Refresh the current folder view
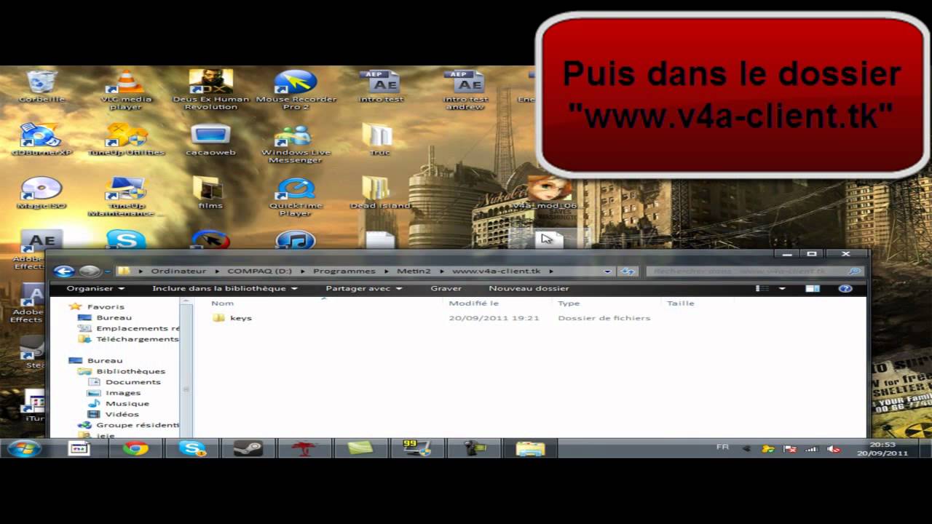This screenshot has height=524, width=932. coord(627,271)
